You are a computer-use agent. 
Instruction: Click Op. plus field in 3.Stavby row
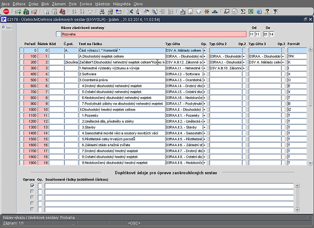(x=204, y=127)
